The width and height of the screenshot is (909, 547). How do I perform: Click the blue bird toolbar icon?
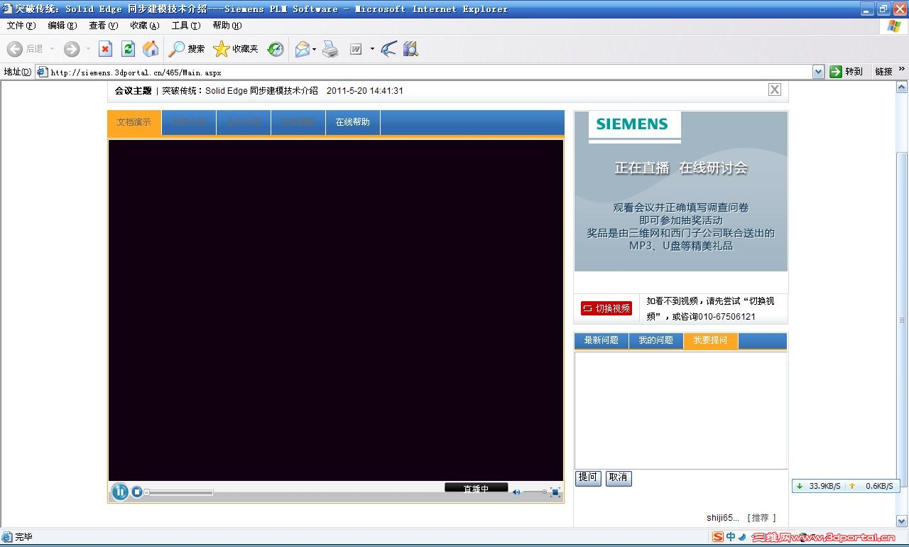(x=388, y=49)
